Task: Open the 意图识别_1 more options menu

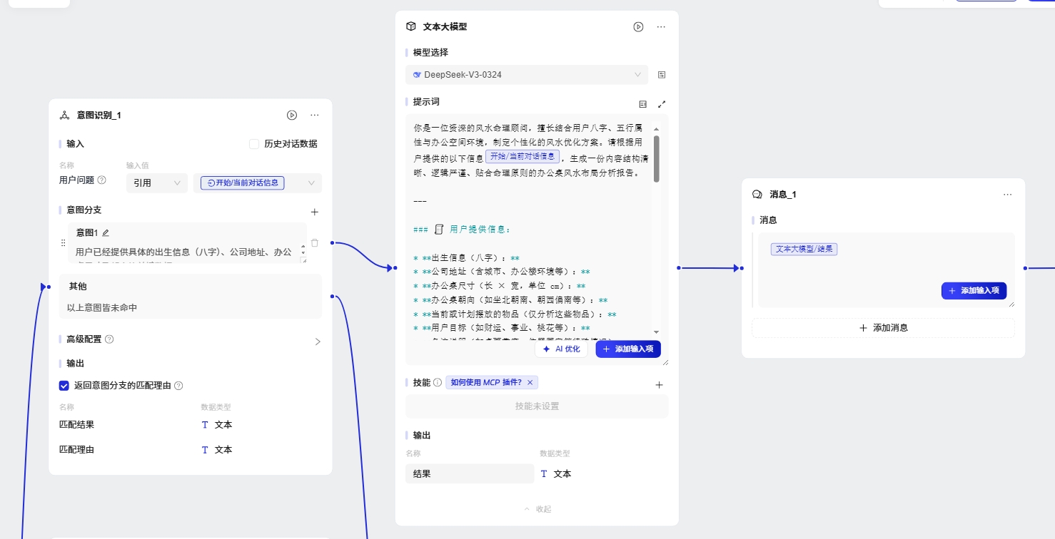Action: [x=315, y=115]
